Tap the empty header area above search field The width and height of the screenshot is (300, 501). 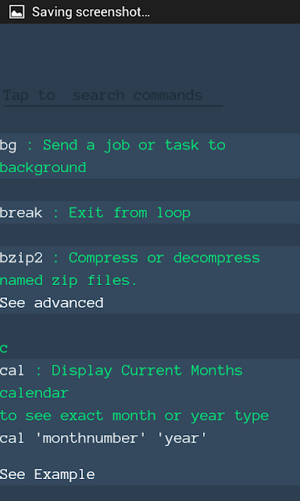tap(150, 52)
